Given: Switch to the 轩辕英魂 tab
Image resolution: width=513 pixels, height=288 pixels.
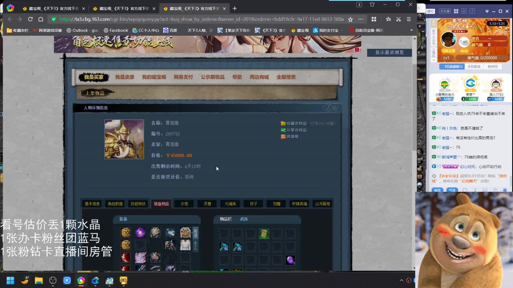Looking at the screenshot, I should [299, 204].
